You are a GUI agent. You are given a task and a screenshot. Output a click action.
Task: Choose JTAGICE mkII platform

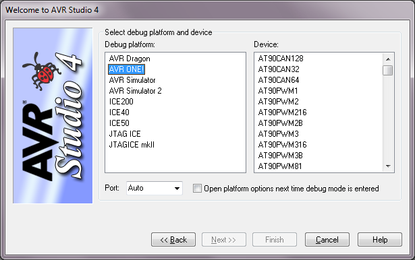132,145
